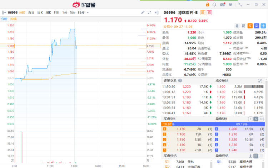Select trade tick at 13:04:41

tap(187, 113)
